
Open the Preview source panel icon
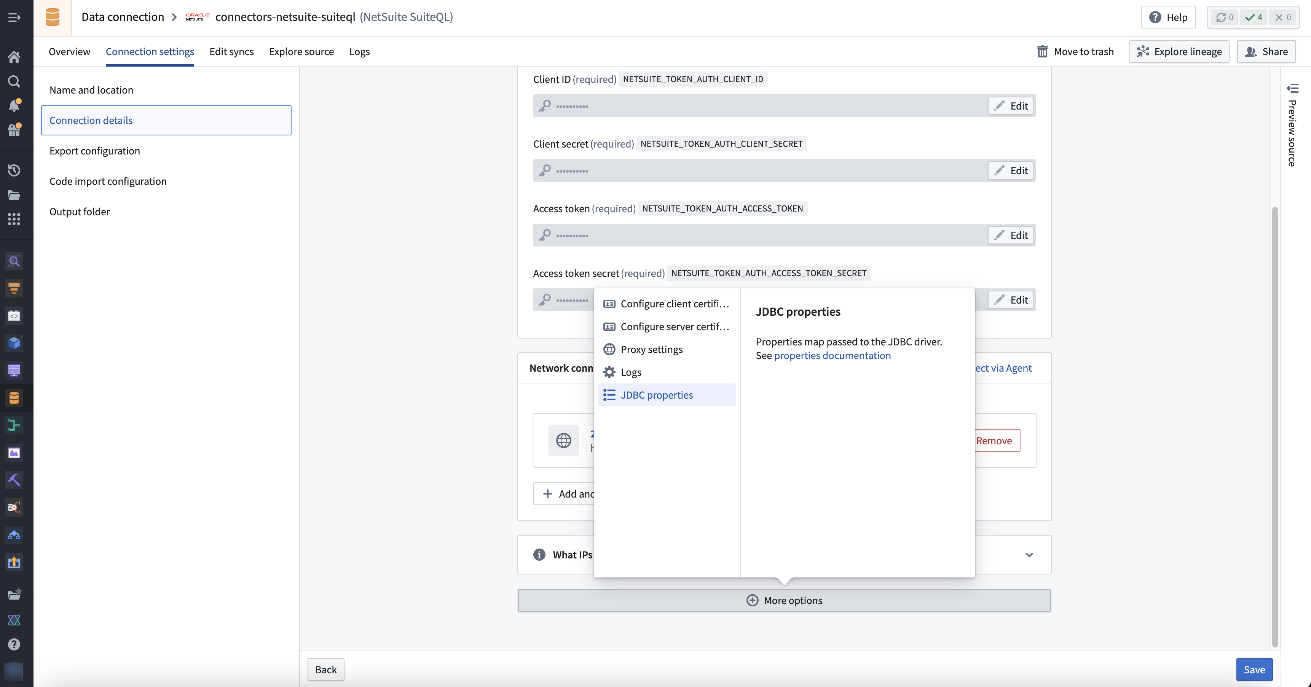point(1293,89)
